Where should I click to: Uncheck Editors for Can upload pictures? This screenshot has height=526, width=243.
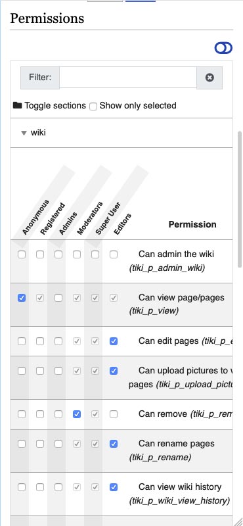click(x=114, y=371)
